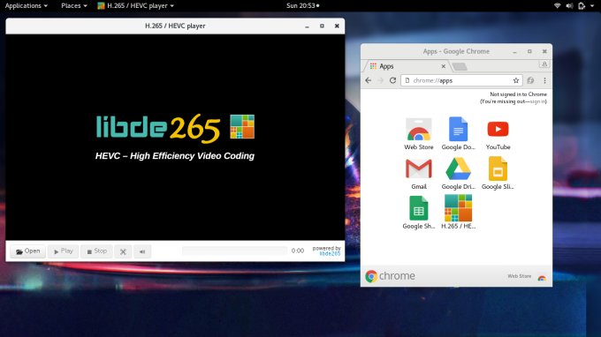The width and height of the screenshot is (601, 337).
Task: Click the Not signed in to Chrome text
Action: pos(518,94)
